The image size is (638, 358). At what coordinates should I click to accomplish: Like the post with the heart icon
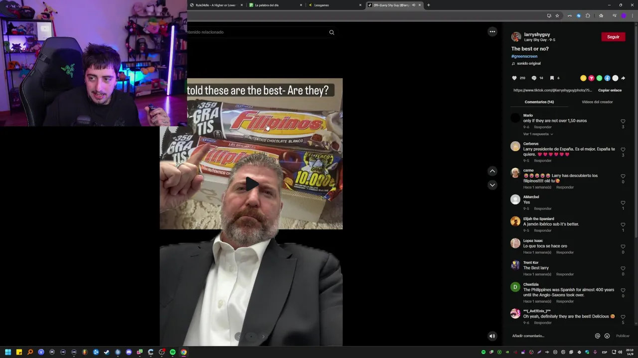[x=514, y=78]
